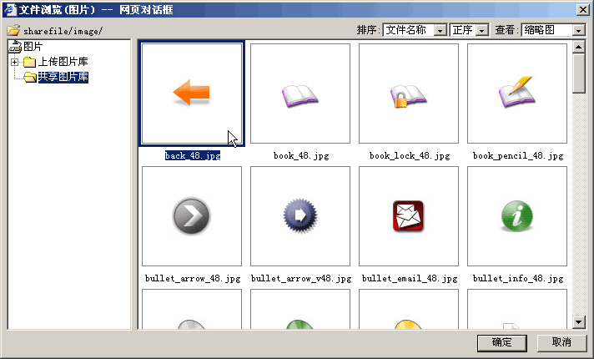This screenshot has height=359, width=594.
Task: Expand the 上传图片库 tree node
Action: [x=14, y=62]
